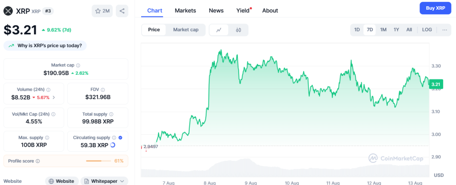
Task: Click the Profile score progress bar
Action: [99, 161]
